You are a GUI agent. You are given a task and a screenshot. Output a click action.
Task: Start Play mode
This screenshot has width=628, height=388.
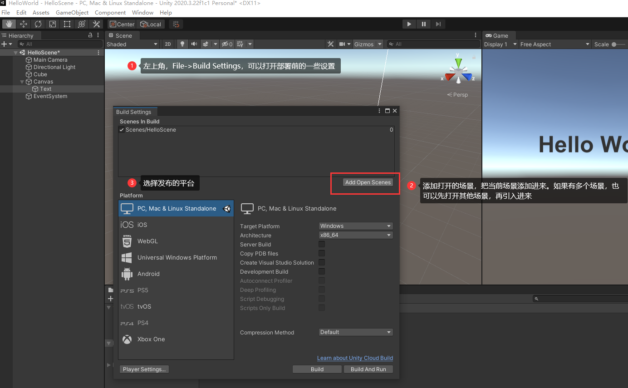click(409, 24)
